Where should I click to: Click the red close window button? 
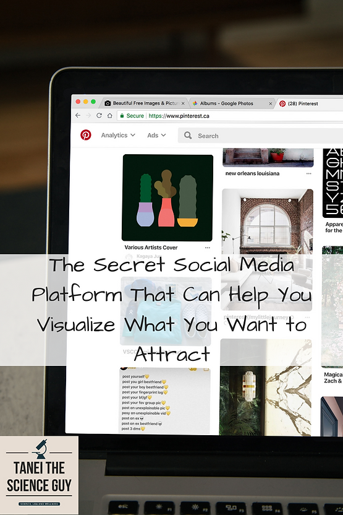coord(78,102)
